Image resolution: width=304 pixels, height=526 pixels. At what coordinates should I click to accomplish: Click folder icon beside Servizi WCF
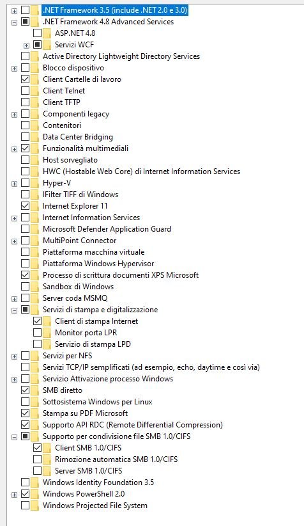point(47,44)
